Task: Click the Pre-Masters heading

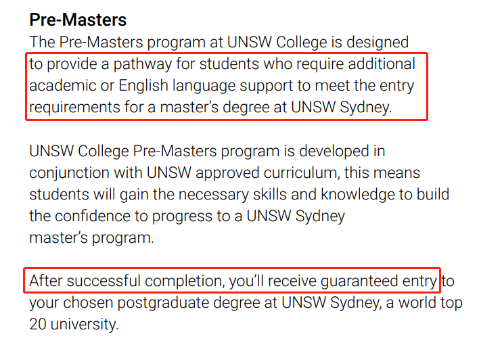Action: coord(78,20)
